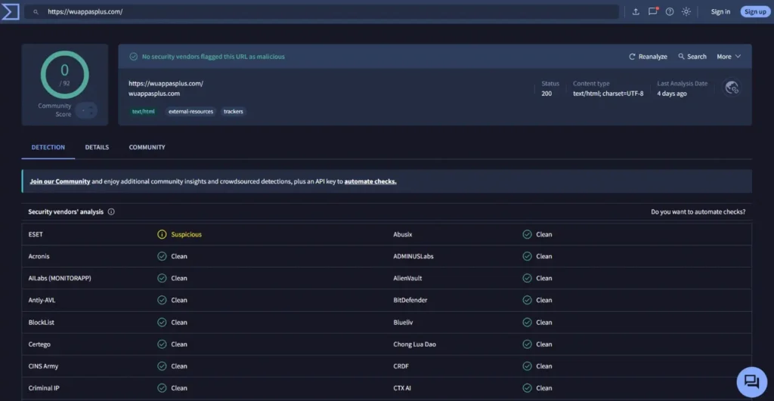Click the BlockList clean checkmark icon
The width and height of the screenshot is (774, 401).
(x=162, y=322)
